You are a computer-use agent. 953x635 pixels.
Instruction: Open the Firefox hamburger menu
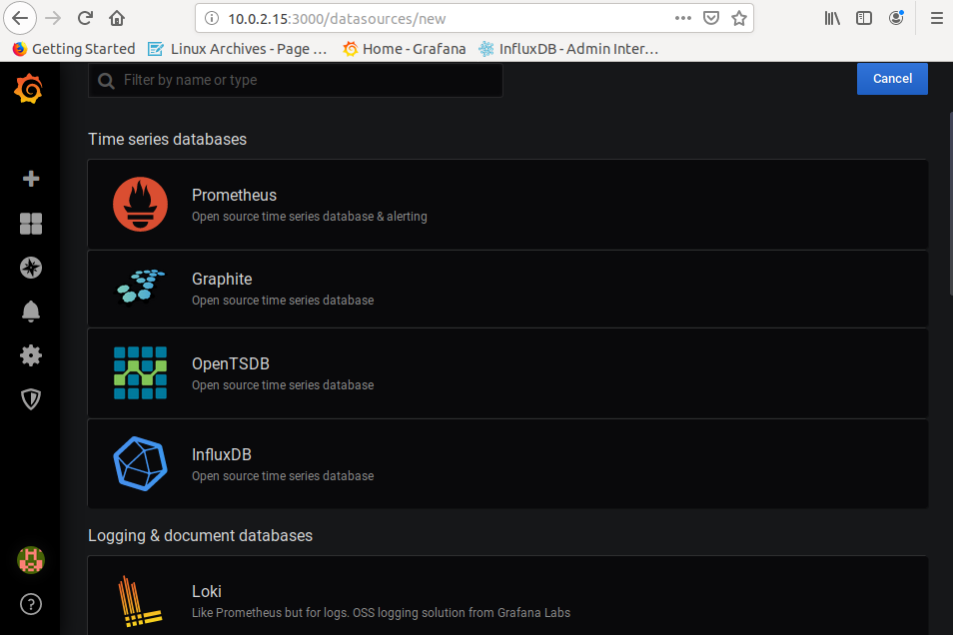click(937, 18)
